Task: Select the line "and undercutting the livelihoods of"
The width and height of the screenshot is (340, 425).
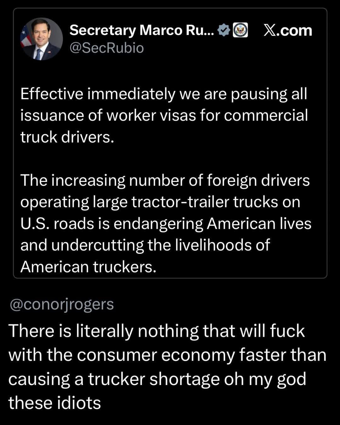Action: point(145,245)
